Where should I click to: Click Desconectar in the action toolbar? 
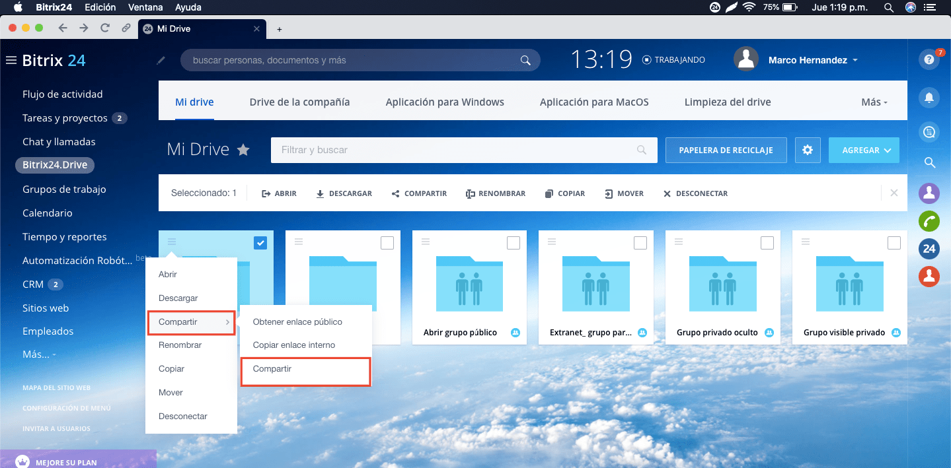pos(695,193)
